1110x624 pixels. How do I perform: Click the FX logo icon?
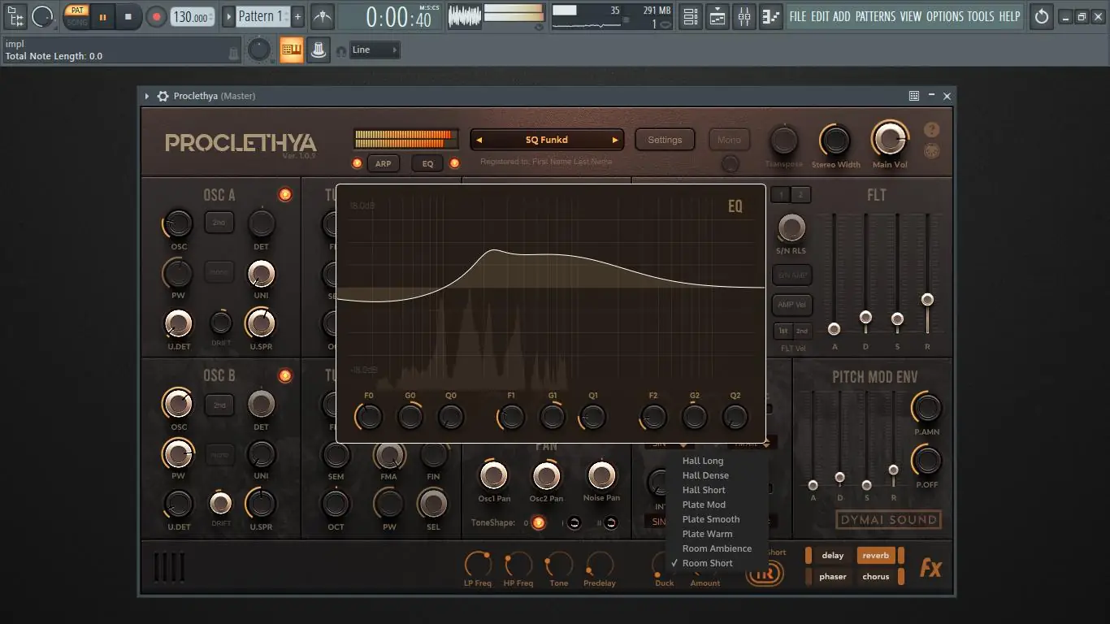point(930,567)
